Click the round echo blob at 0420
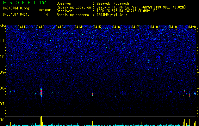 pos(195,93)
